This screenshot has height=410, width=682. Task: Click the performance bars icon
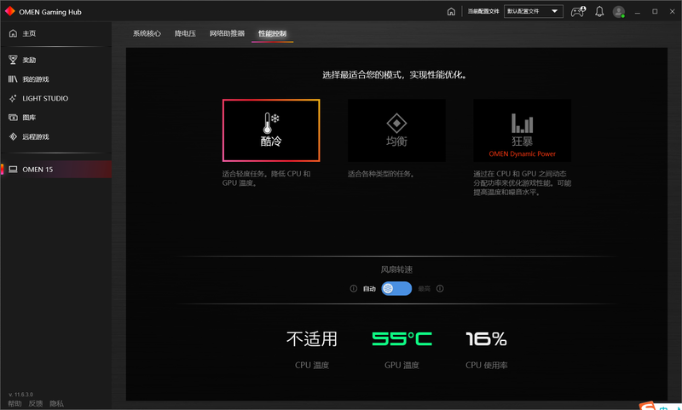(522, 123)
